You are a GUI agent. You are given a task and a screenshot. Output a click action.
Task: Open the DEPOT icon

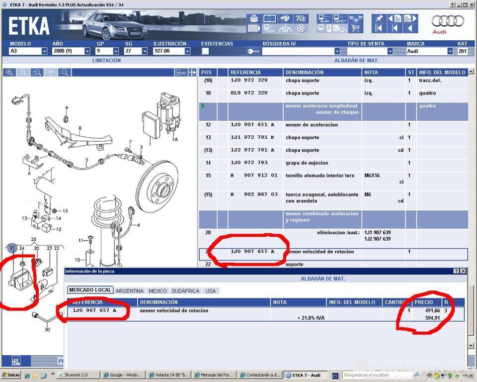340,19
